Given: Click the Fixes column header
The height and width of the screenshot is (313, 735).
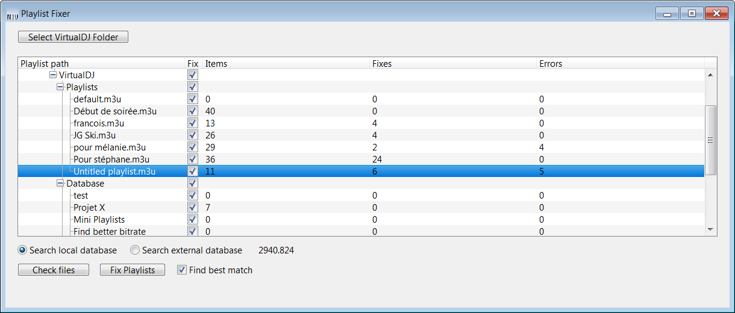Looking at the screenshot, I should pos(453,64).
